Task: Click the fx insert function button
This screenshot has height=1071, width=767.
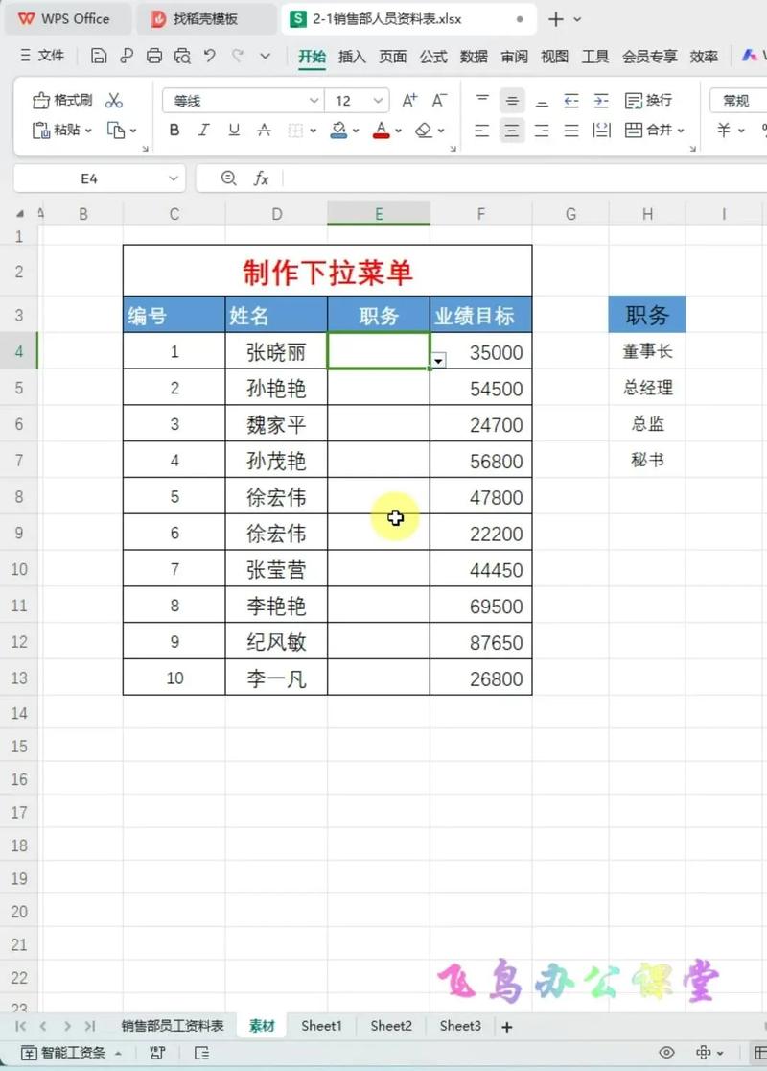Action: click(261, 178)
